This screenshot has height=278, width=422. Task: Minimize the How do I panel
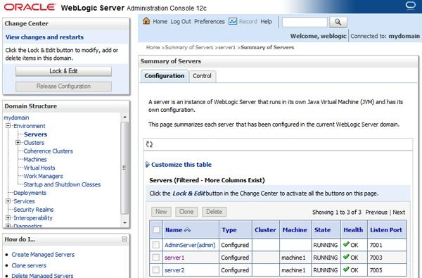[124, 239]
